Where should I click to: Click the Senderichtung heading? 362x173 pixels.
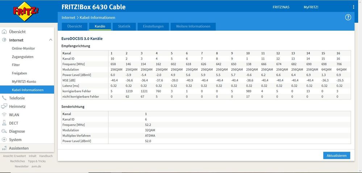(x=73, y=107)
